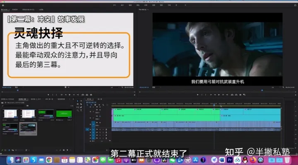
Task: Select the Zoom magnifier tool
Action: (77, 110)
